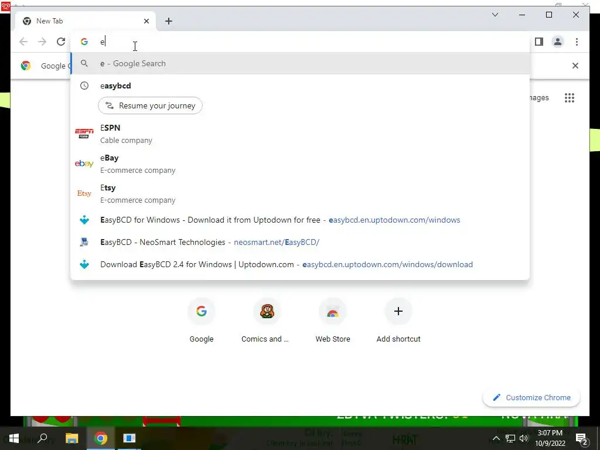This screenshot has height=450, width=600.
Task: Select the eBay E-commerce company suggestion
Action: pos(300,164)
